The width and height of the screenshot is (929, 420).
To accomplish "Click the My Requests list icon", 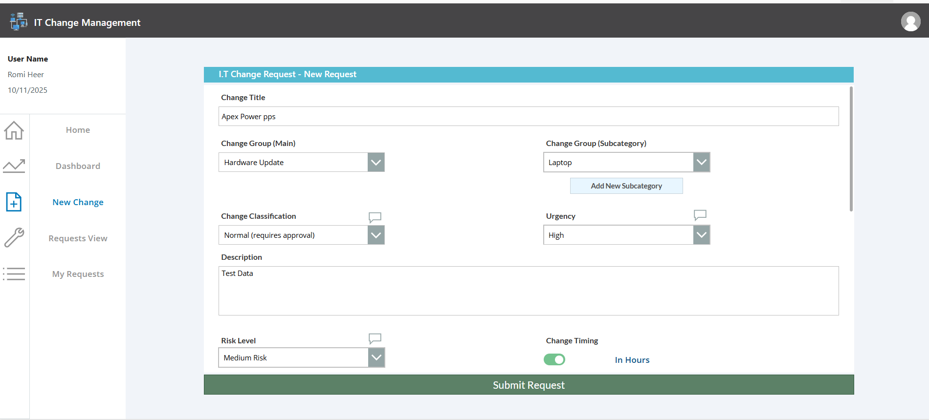I will 14,274.
